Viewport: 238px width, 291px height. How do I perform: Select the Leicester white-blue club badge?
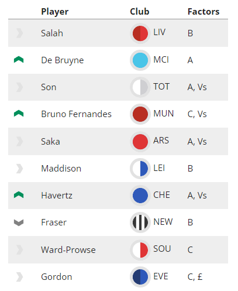[x=140, y=169]
